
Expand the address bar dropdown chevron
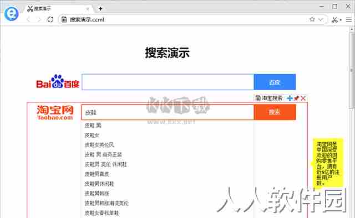[321, 20]
